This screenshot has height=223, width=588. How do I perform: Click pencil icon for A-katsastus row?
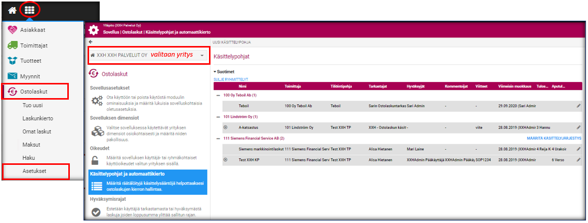coord(578,127)
